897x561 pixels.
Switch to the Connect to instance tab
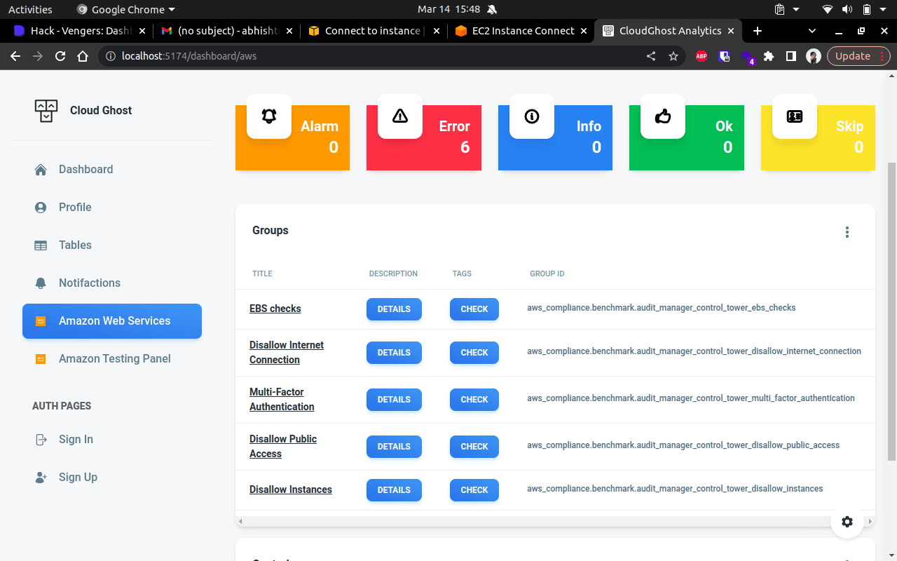pyautogui.click(x=374, y=31)
